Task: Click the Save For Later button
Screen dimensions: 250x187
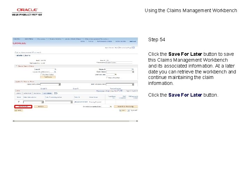Action: coord(23,107)
